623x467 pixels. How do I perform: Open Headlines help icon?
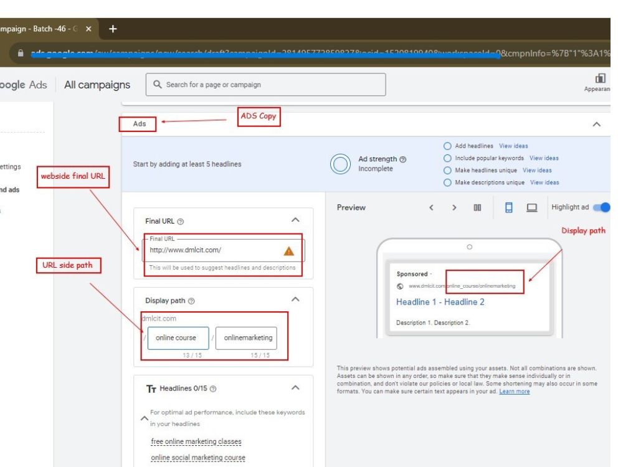point(213,389)
